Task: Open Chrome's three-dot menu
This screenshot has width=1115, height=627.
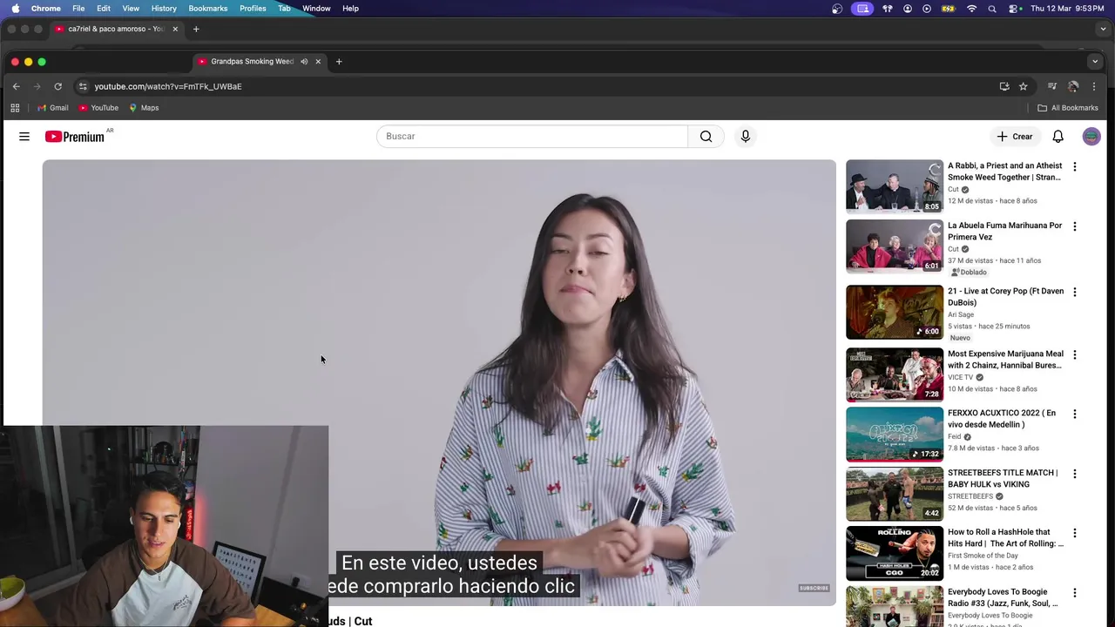Action: (1094, 86)
